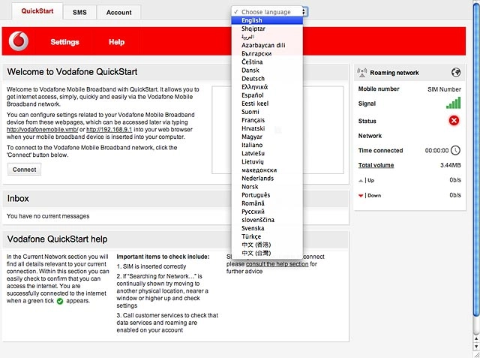The image size is (480, 358).
Task: Open the QuickStart tab
Action: [37, 11]
